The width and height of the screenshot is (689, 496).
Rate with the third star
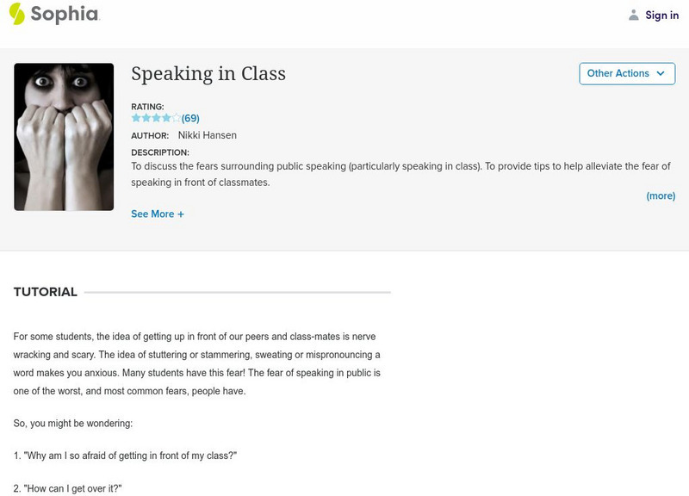[157, 118]
